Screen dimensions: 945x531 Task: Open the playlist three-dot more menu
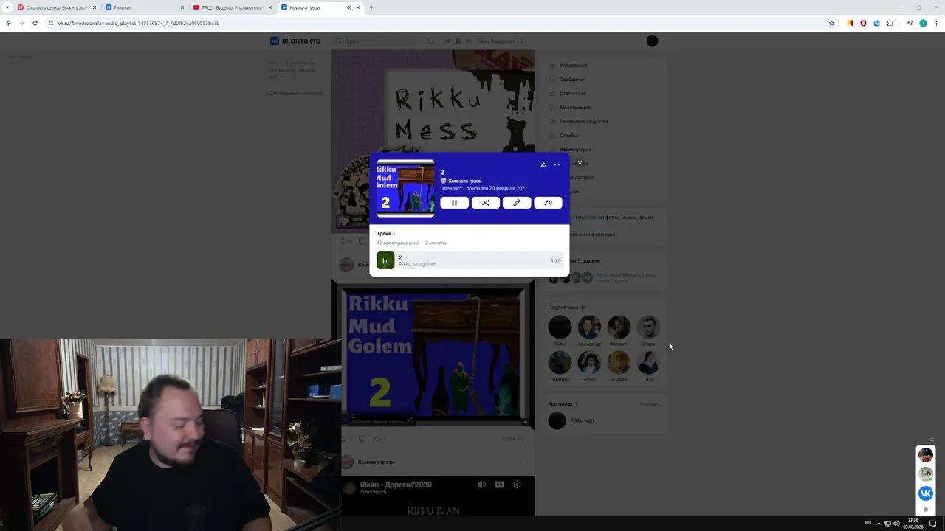coord(557,164)
